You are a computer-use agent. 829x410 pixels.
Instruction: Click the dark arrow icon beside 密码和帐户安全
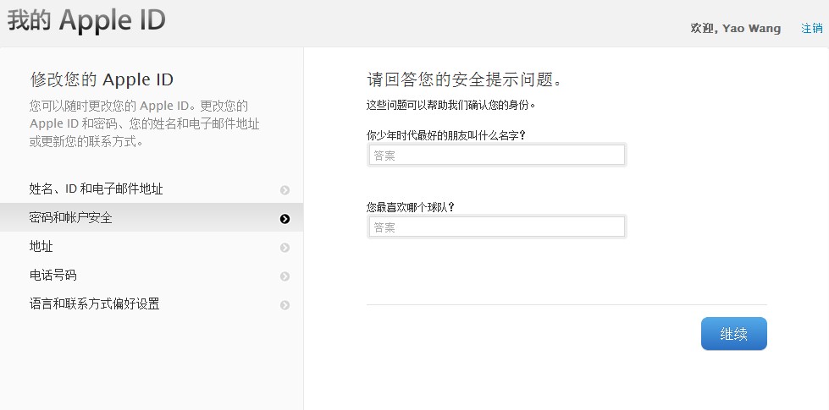(x=285, y=219)
